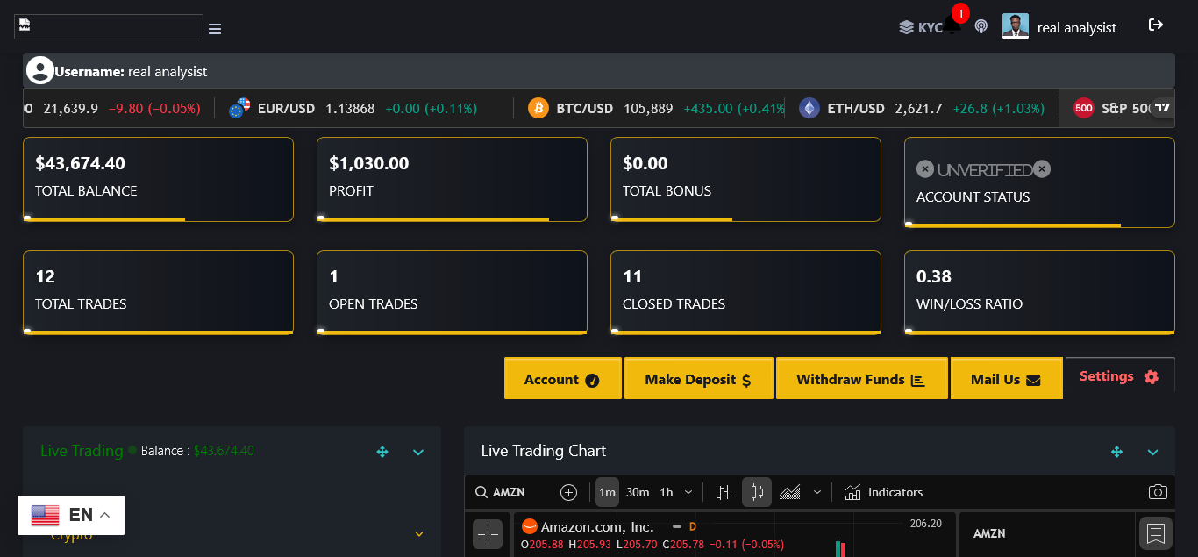Click the Closed Trades count card

tap(745, 292)
